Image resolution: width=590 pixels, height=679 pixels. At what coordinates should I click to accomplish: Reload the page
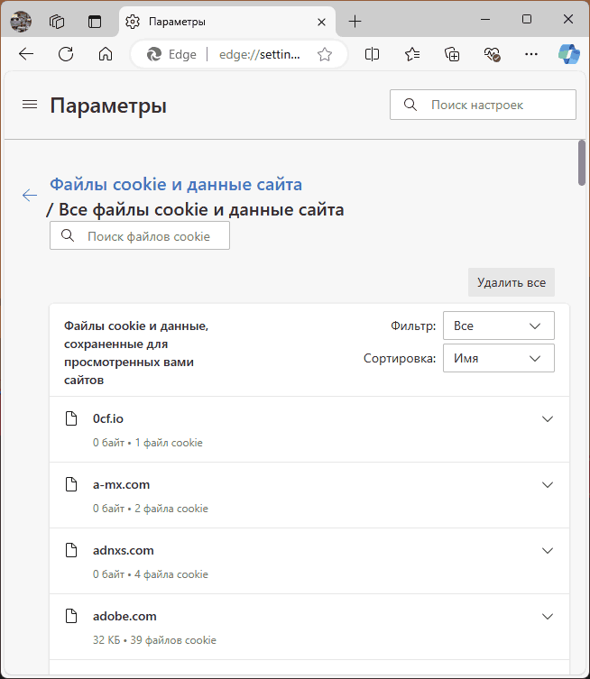(x=66, y=54)
